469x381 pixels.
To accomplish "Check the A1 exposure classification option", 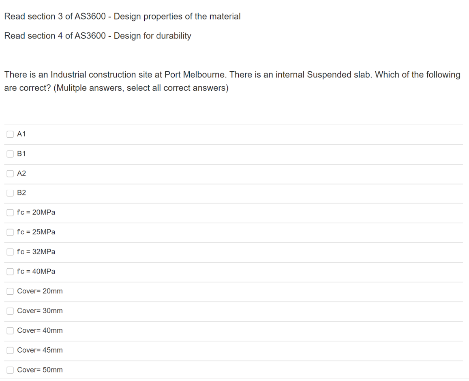I will click(x=10, y=134).
